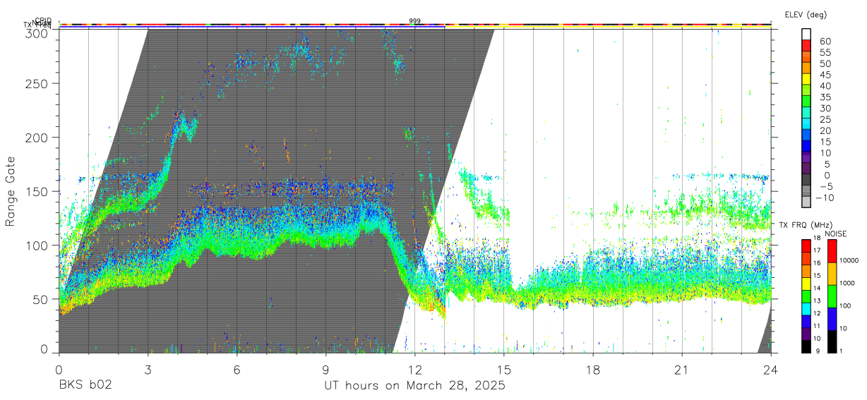The height and width of the screenshot is (400, 867).
Task: Click the 15 hour tick on the UT axis
Action: point(504,370)
